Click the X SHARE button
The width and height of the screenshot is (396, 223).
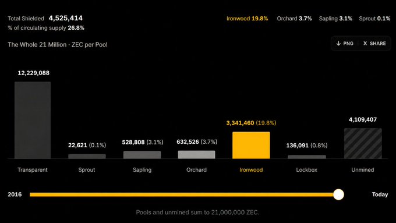pos(374,44)
